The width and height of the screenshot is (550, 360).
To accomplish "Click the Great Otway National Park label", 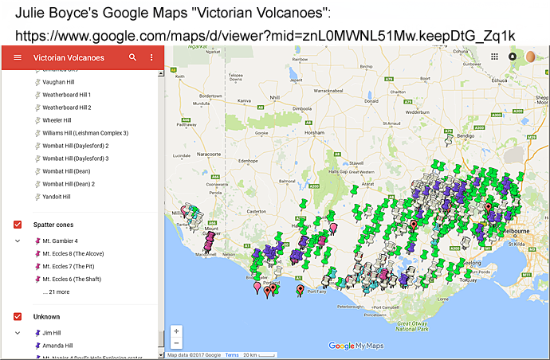I will [412, 327].
